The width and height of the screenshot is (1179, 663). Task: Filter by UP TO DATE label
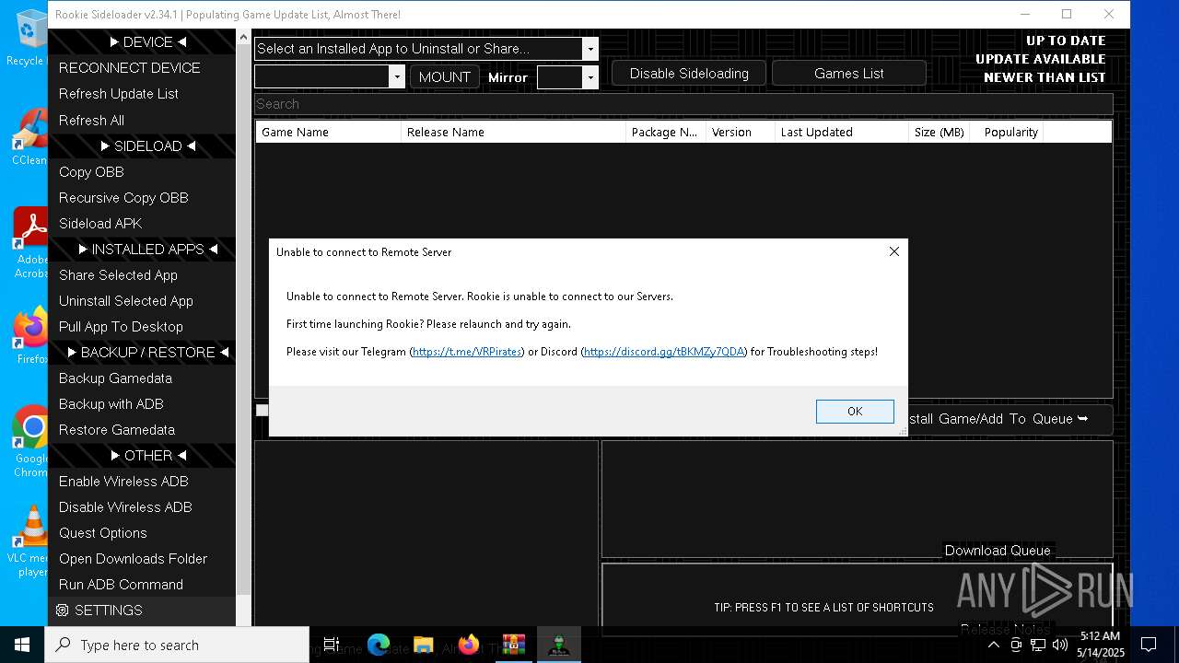pos(1066,41)
